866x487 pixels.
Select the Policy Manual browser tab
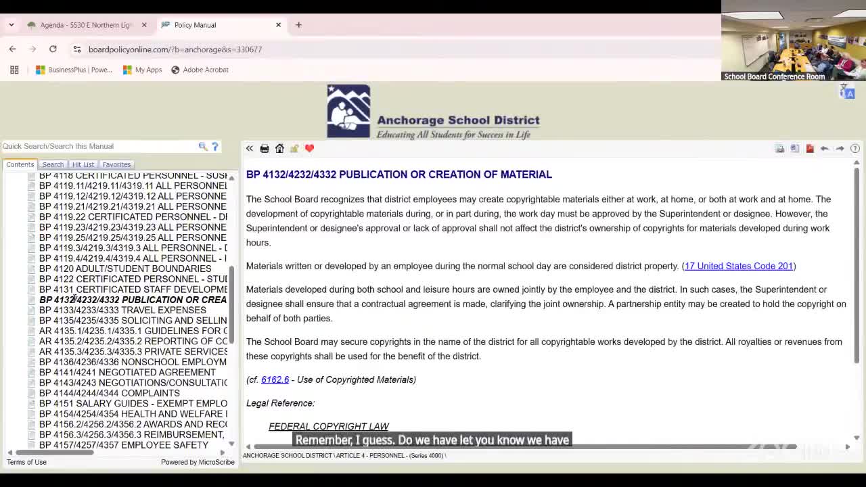[222, 25]
